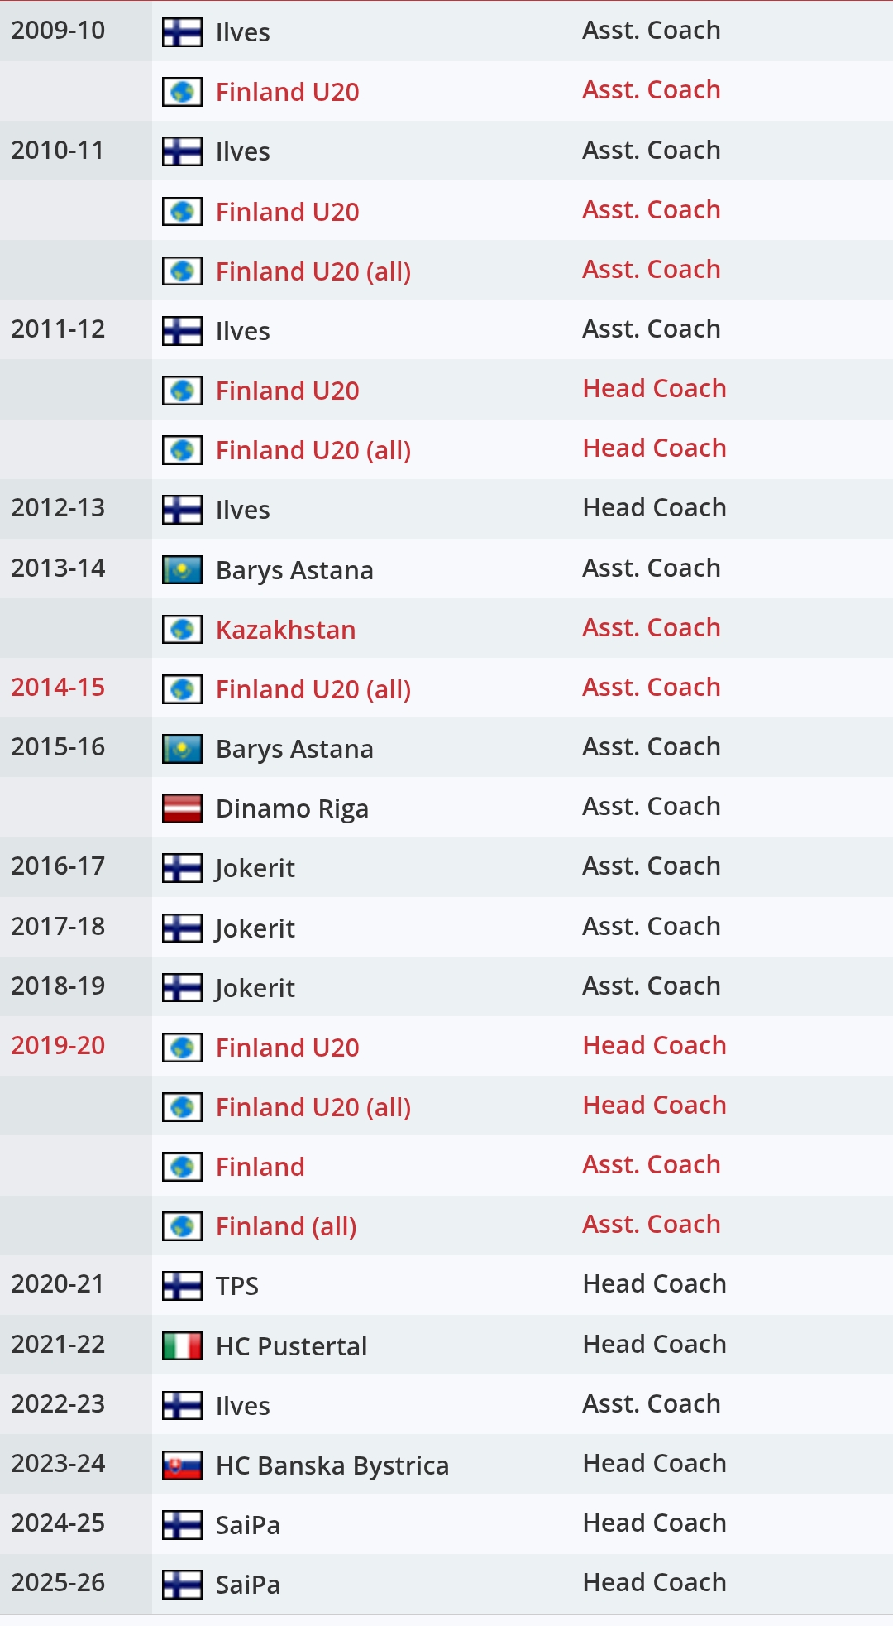Click the globe icon beside Finland (all)
893x1626 pixels.
182,1225
